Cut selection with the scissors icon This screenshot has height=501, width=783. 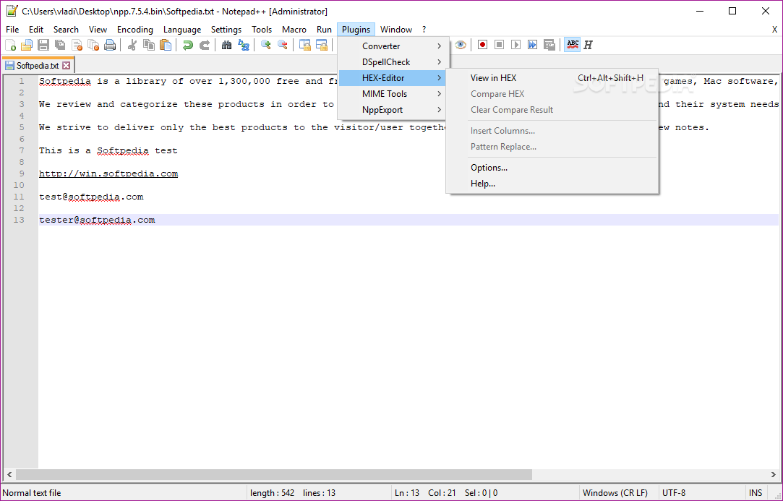[x=132, y=45]
